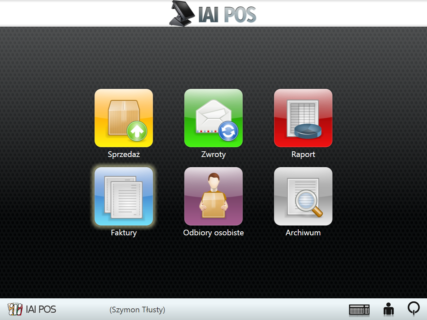Show the on-screen keyboard
Screen dimensions: 427x320
click(359, 310)
